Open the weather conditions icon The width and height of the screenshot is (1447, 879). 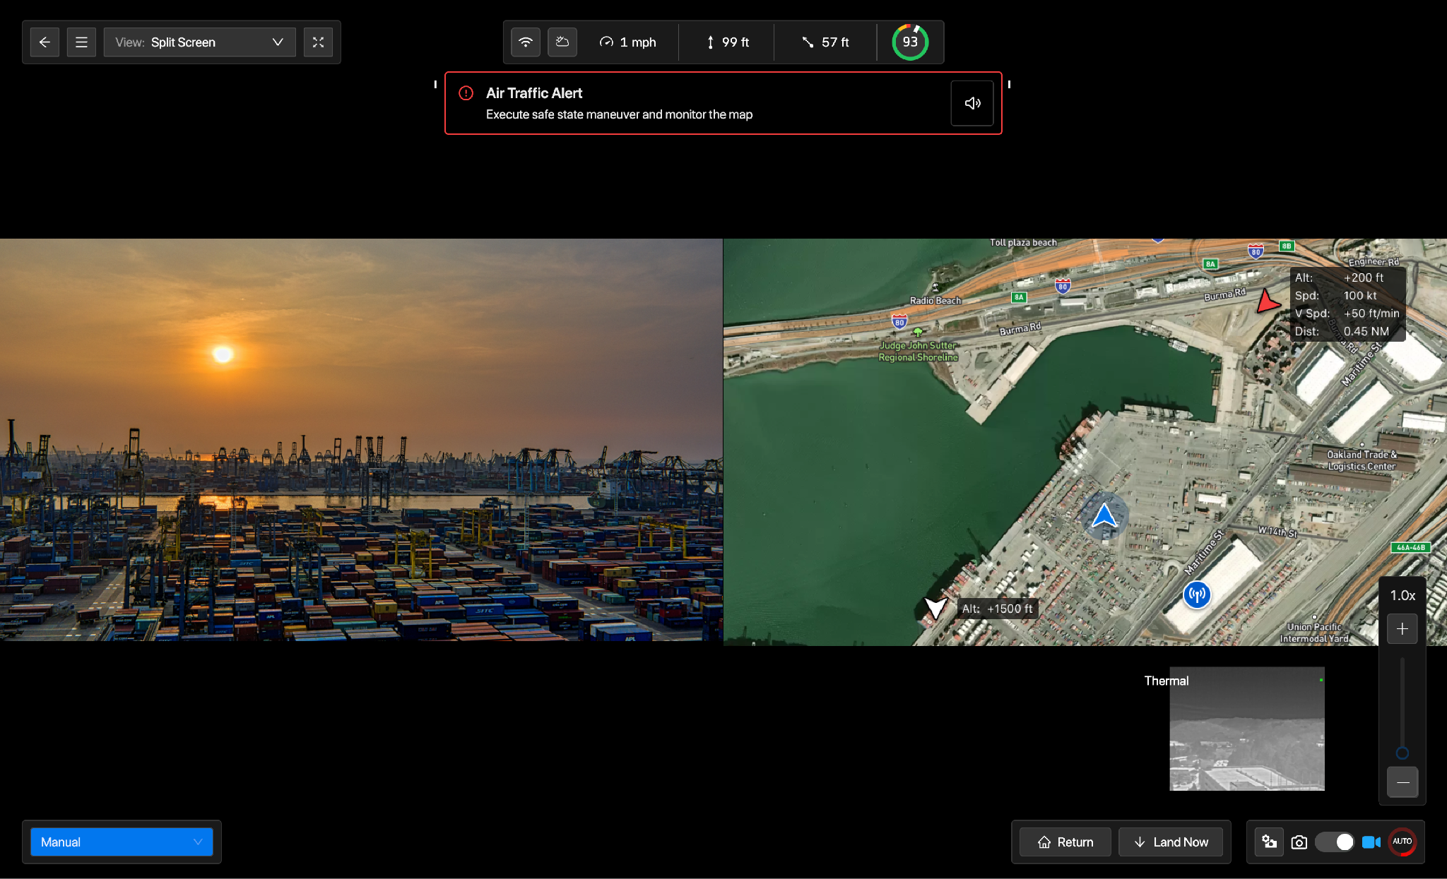[x=562, y=42]
